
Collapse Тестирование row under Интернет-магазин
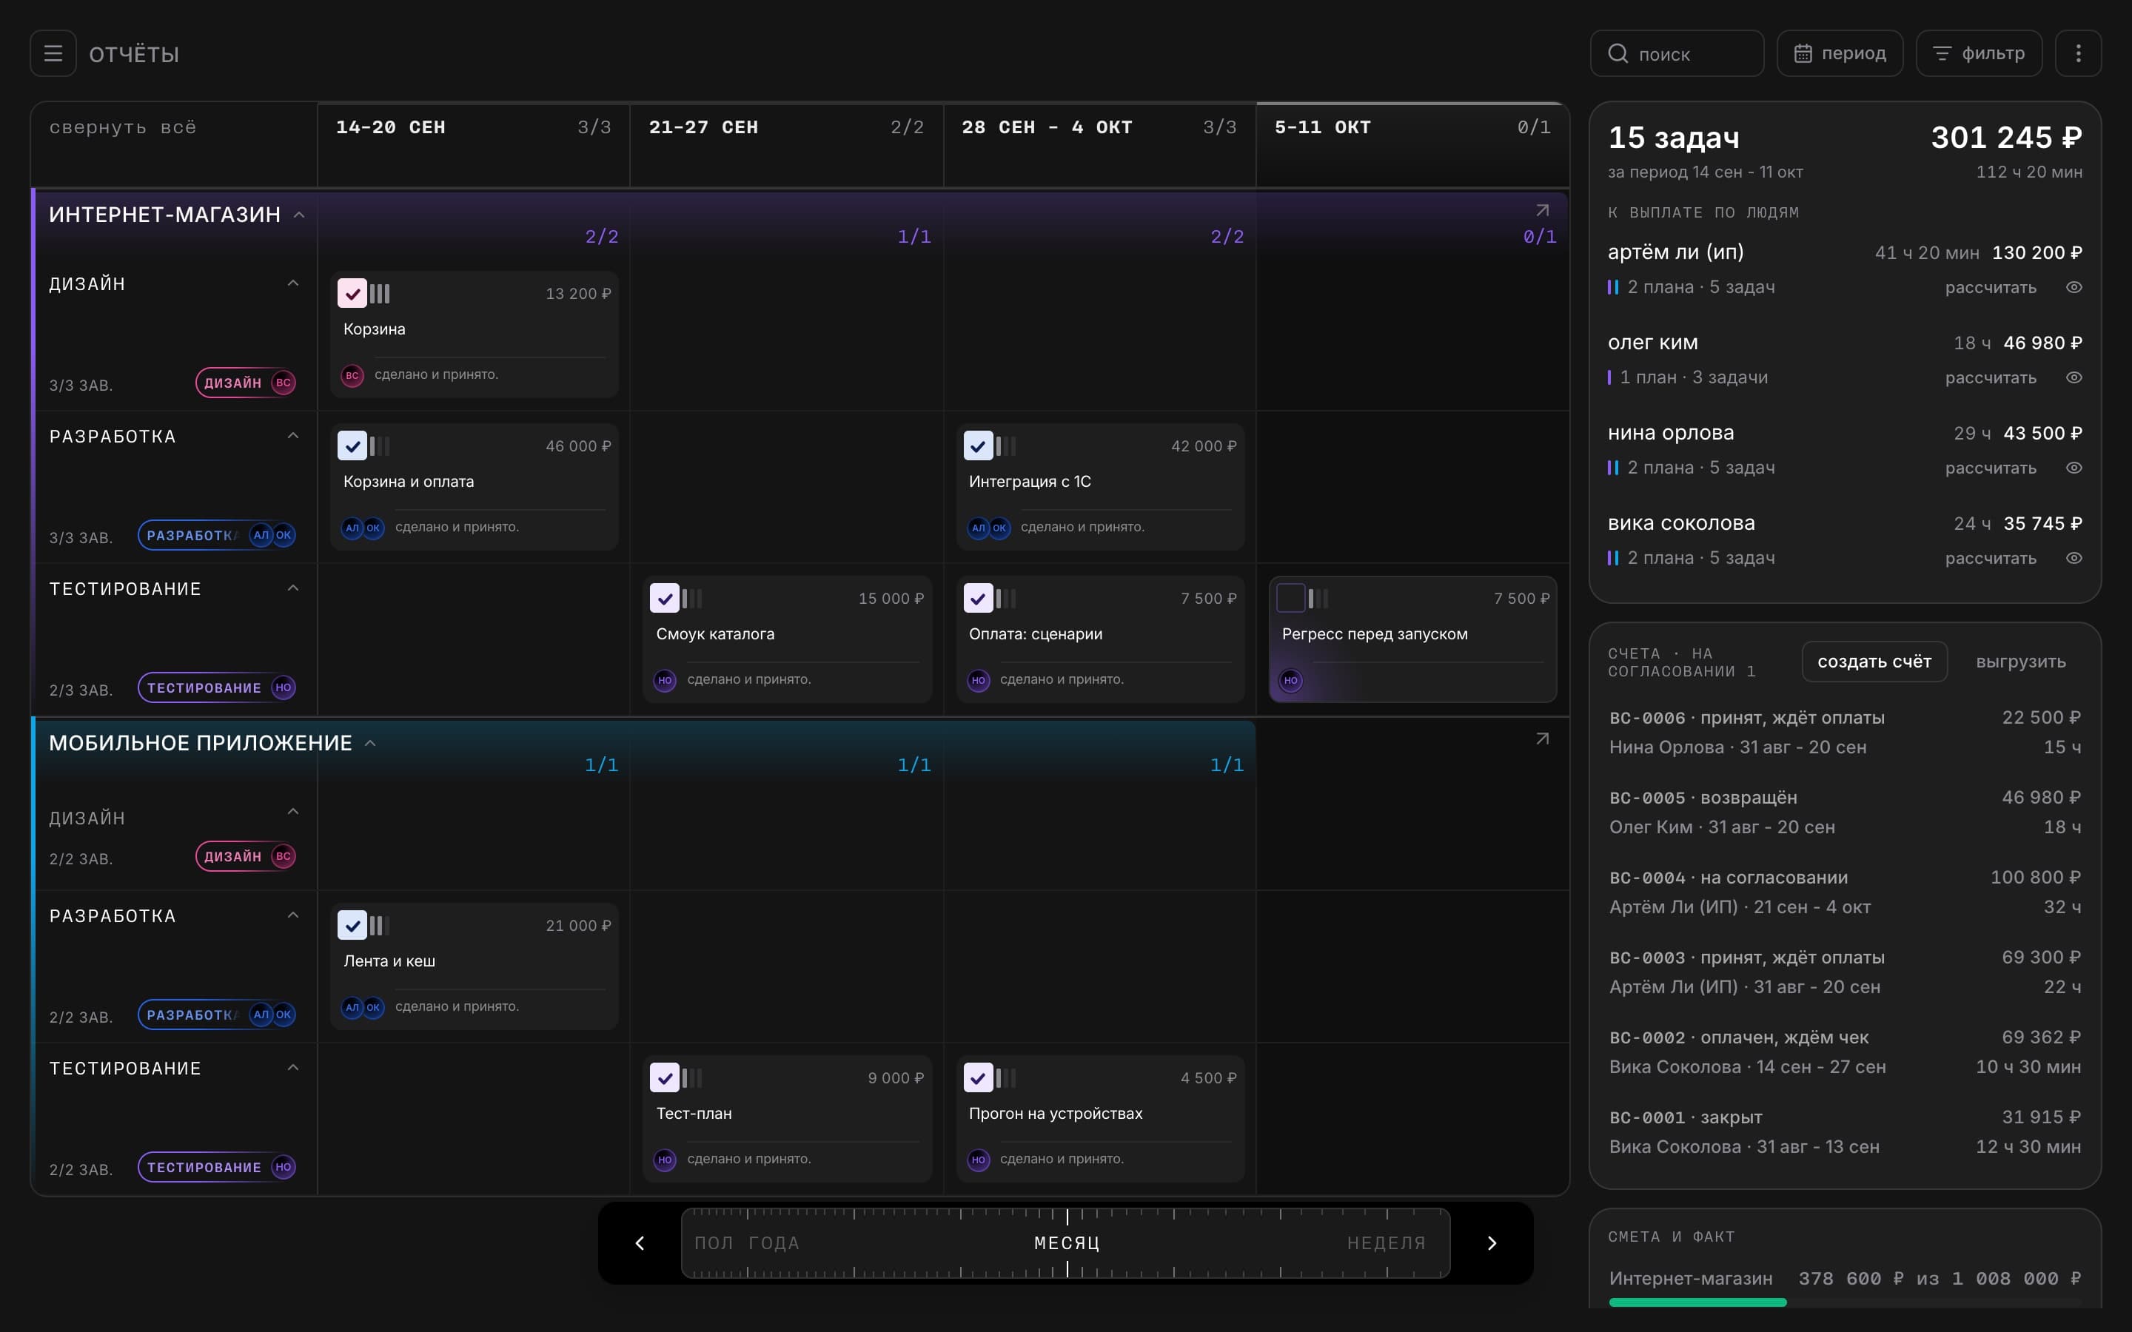click(293, 588)
